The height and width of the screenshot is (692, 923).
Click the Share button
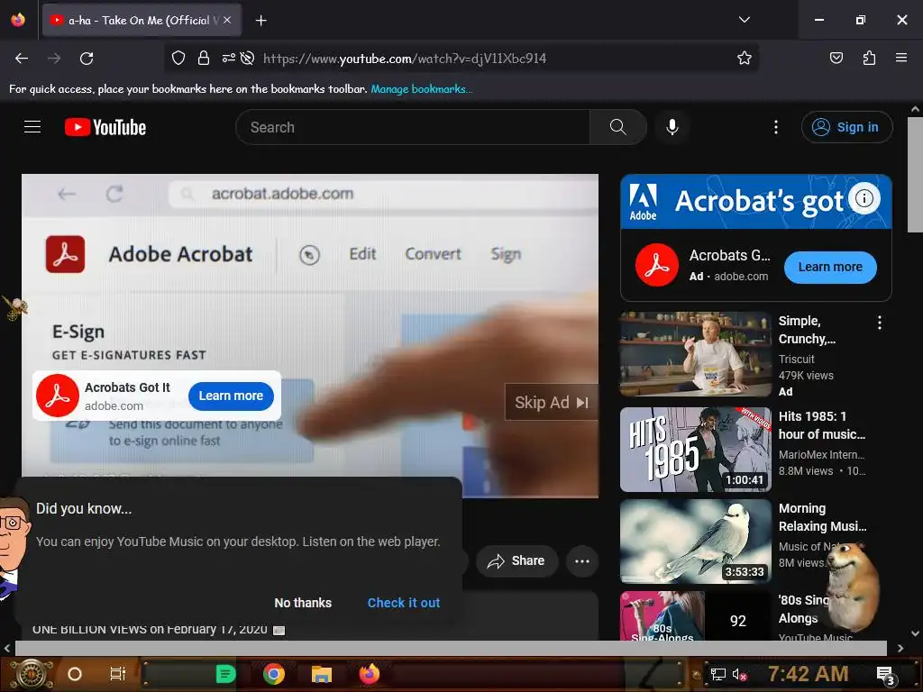516,560
